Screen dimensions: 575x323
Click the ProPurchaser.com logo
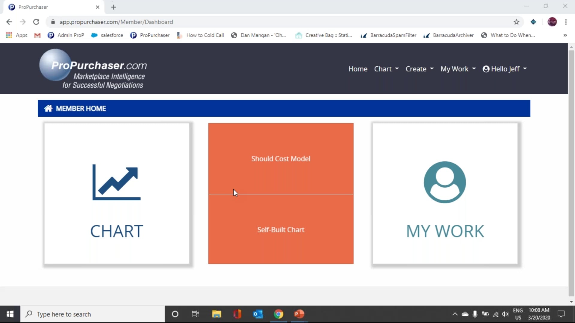(x=93, y=69)
